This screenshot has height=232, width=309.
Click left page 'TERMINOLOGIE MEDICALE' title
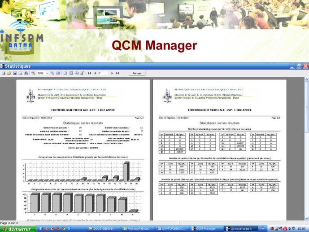click(x=83, y=110)
